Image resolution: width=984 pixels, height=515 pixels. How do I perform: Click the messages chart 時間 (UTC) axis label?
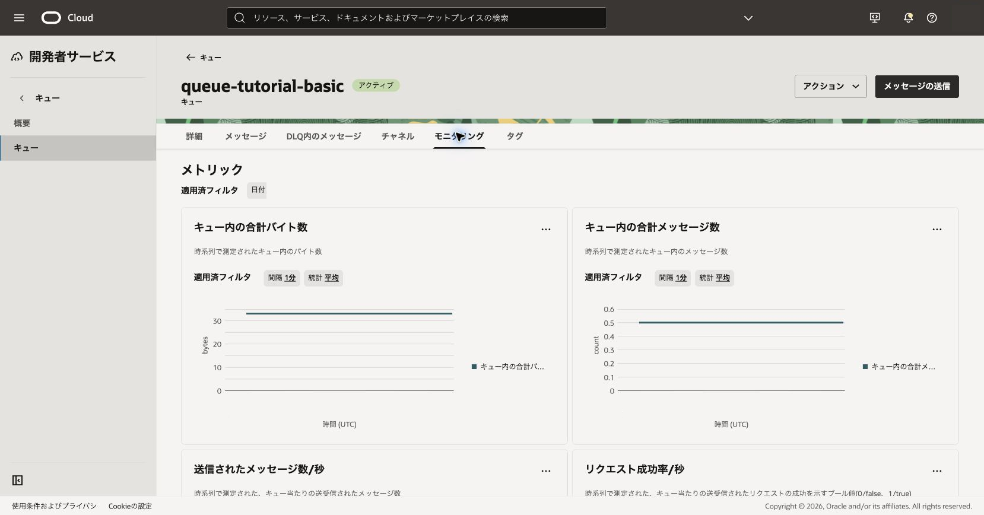pyautogui.click(x=731, y=424)
